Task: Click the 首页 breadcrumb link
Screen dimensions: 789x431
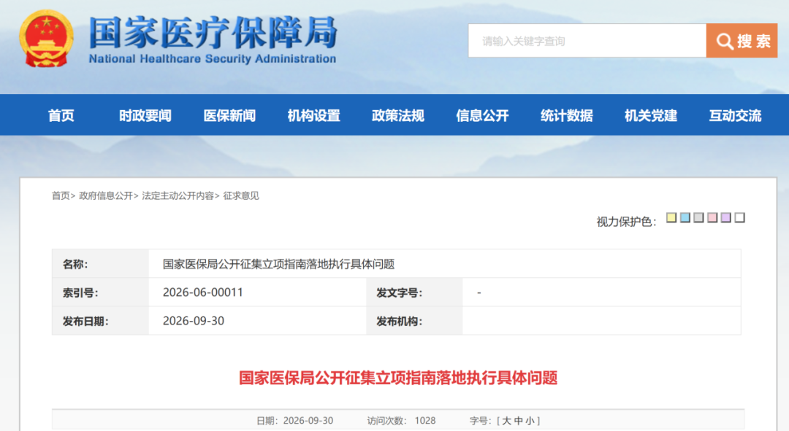Action: click(61, 195)
